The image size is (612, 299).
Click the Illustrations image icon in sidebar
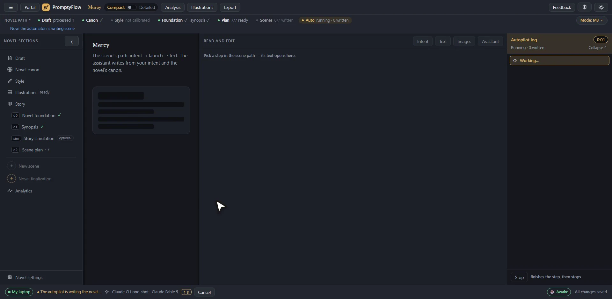coord(10,93)
